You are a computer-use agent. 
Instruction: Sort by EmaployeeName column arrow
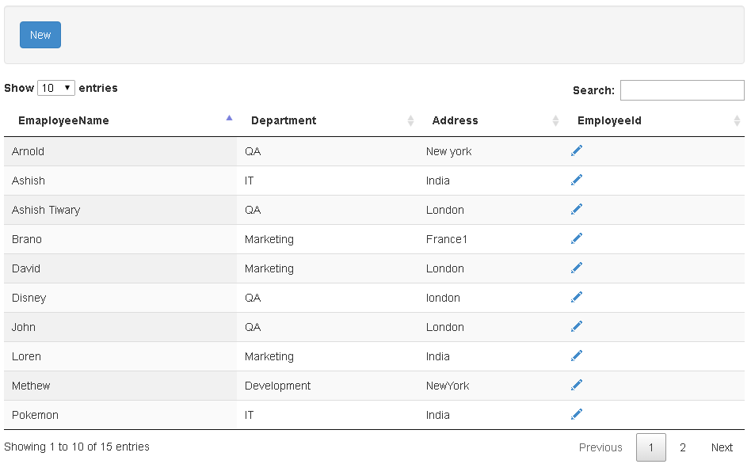(229, 118)
